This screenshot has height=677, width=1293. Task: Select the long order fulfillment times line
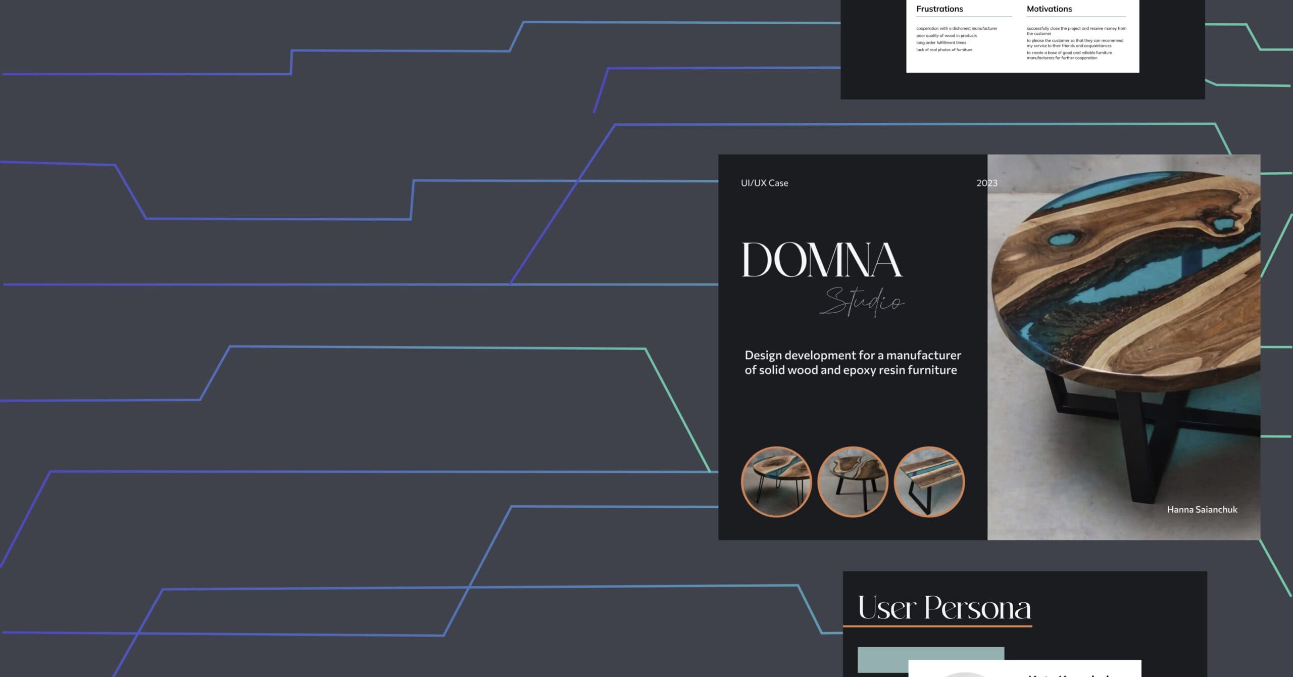(x=941, y=42)
